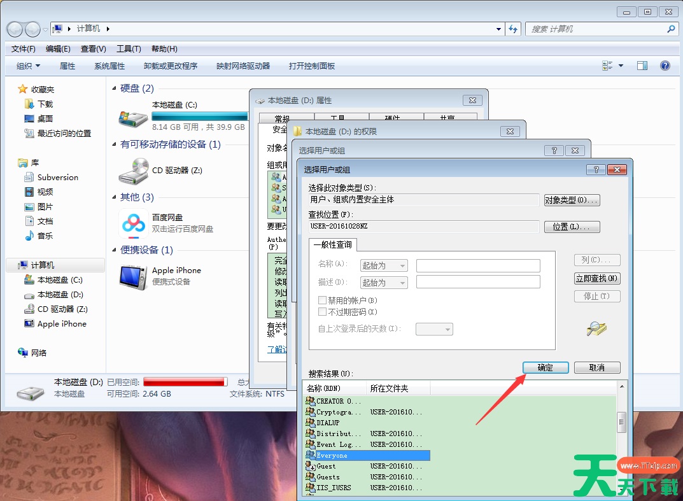Open the Help question mark icon in the toolbar
The width and height of the screenshot is (683, 501).
(x=665, y=66)
